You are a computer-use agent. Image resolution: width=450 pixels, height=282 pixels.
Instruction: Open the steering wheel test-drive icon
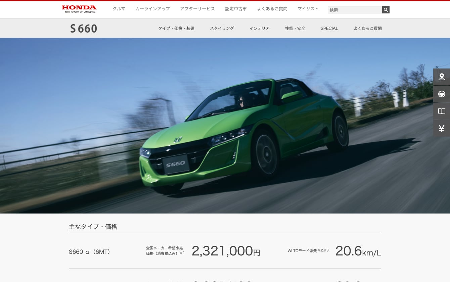point(442,94)
